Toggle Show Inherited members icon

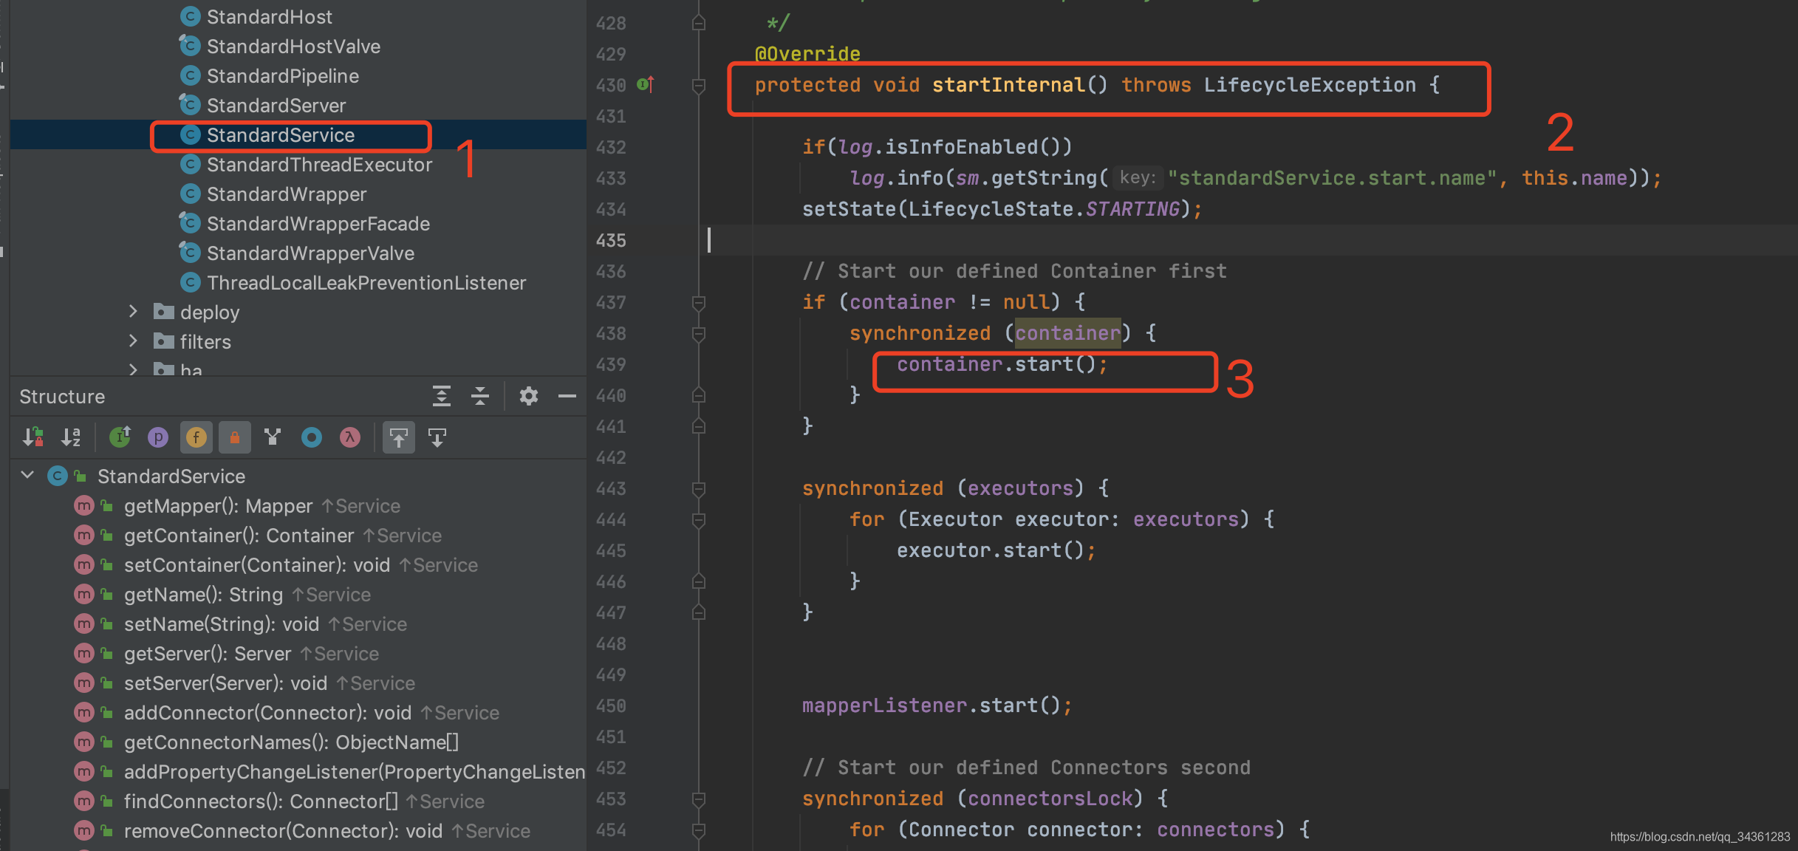click(120, 437)
